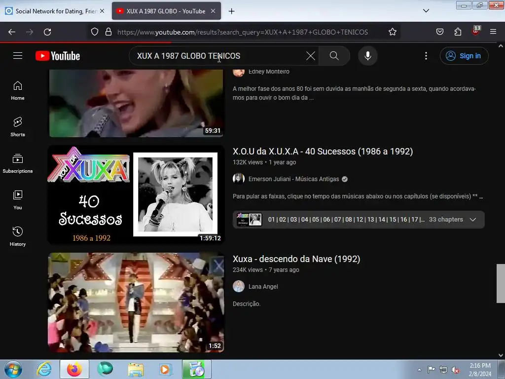Click the Sign in button

pyautogui.click(x=464, y=56)
